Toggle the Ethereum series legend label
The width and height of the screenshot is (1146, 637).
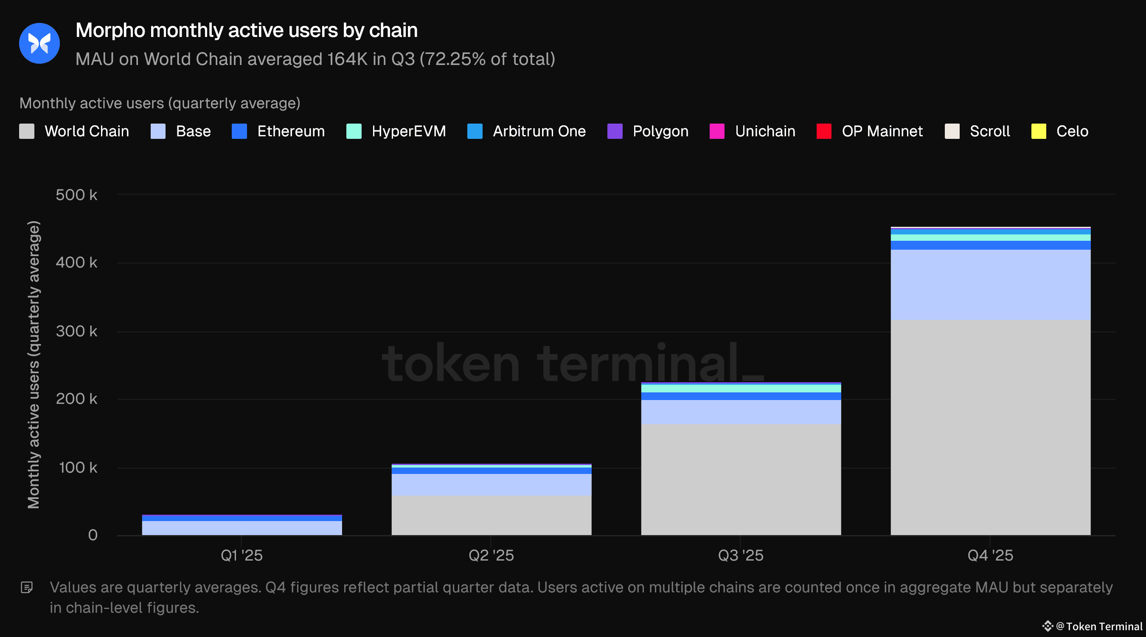click(291, 131)
